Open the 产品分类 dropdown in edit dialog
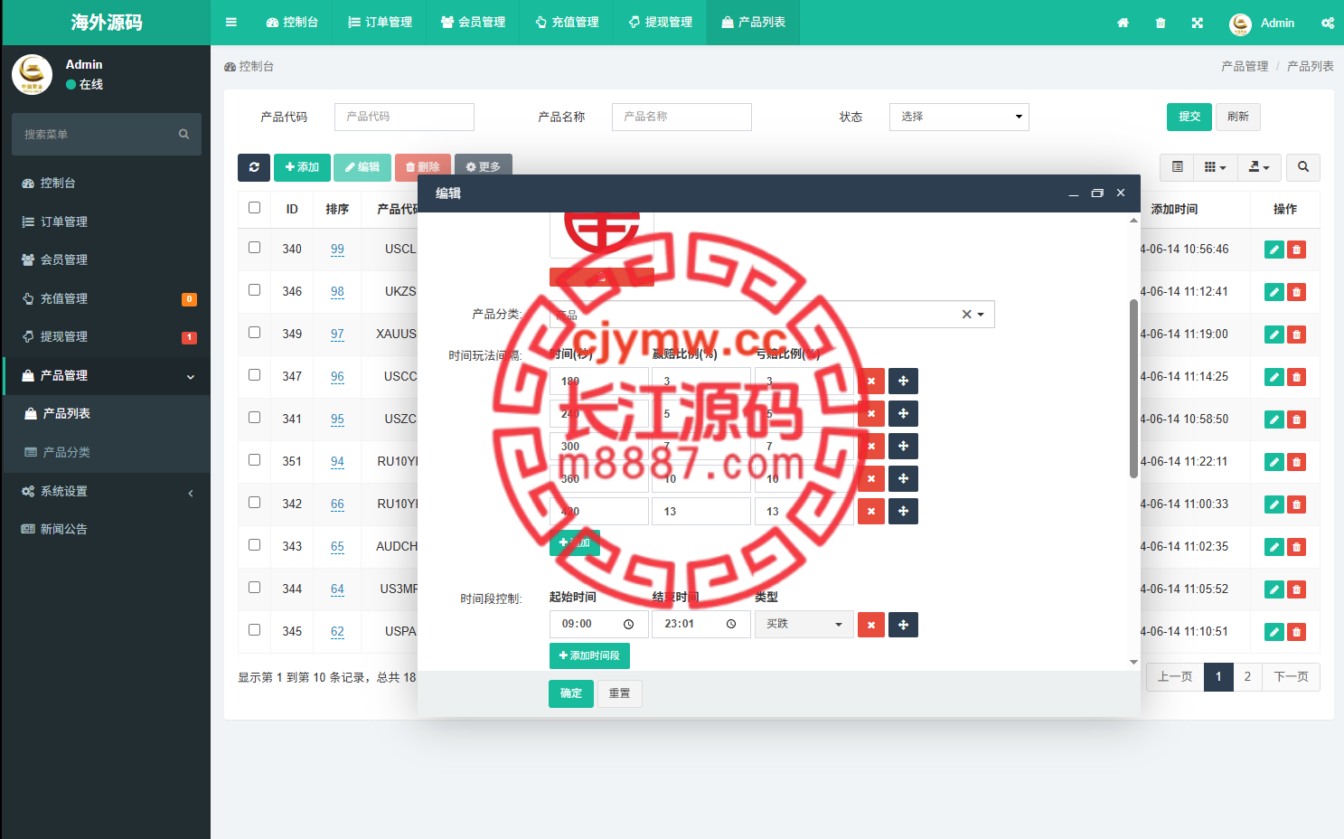Image resolution: width=1344 pixels, height=839 pixels. 772,315
